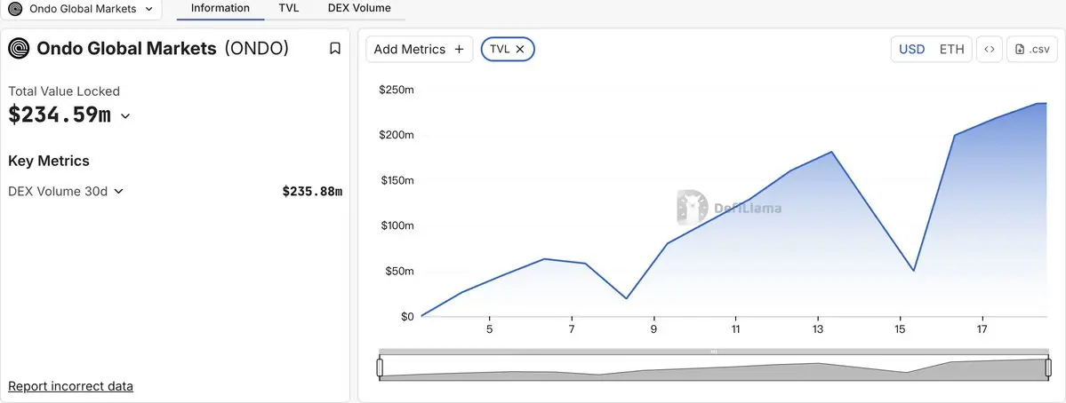The image size is (1066, 403).
Task: Click the Add Metrics button
Action: 419,49
